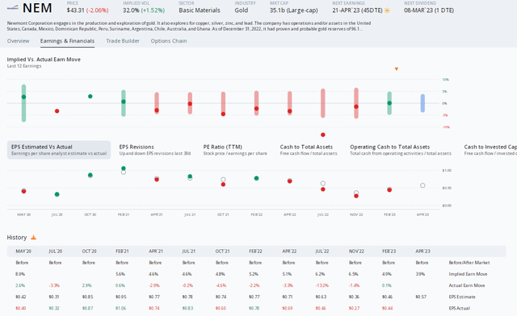Click the sun icon next to next earnings date

coord(387,10)
